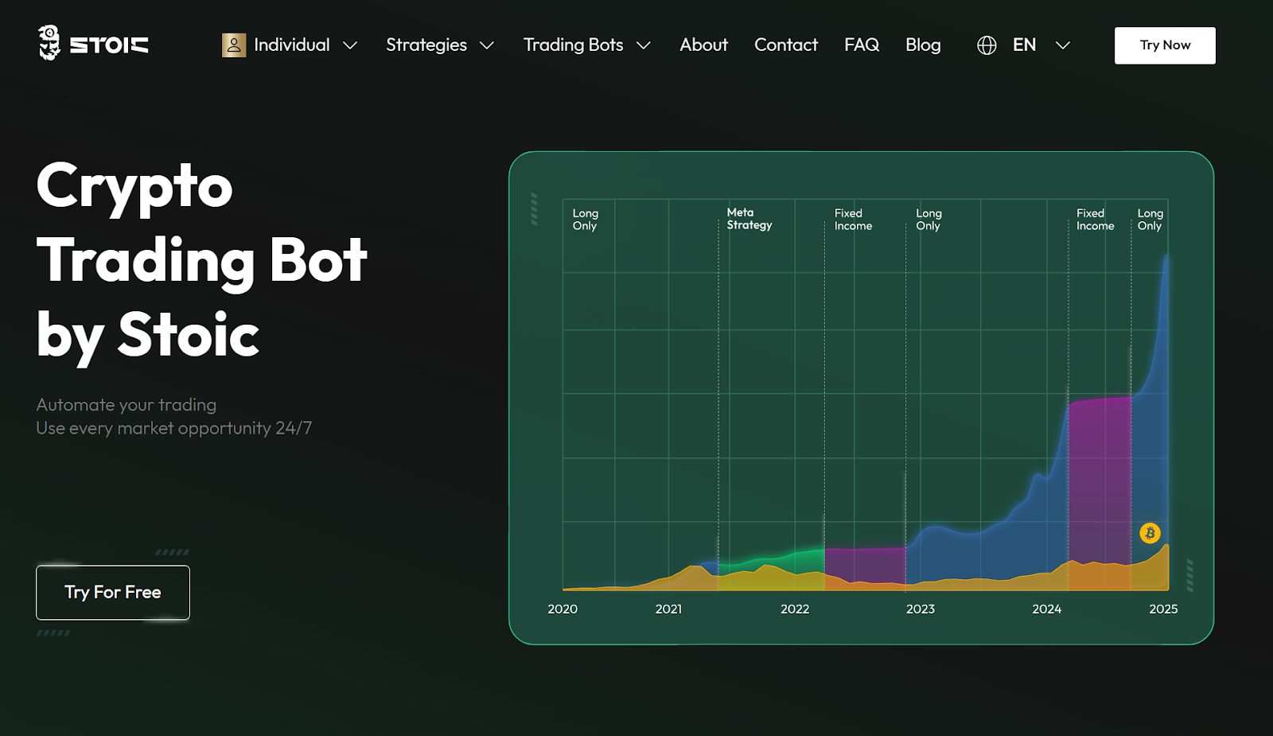Select the EN language label
The height and width of the screenshot is (736, 1273).
click(1024, 45)
